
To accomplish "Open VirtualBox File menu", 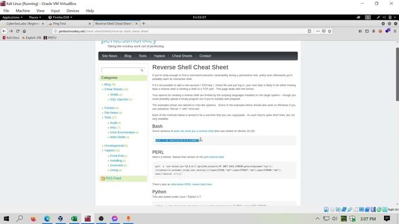I will (x=6, y=11).
